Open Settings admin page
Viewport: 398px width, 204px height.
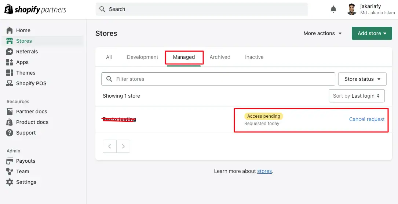tap(26, 182)
